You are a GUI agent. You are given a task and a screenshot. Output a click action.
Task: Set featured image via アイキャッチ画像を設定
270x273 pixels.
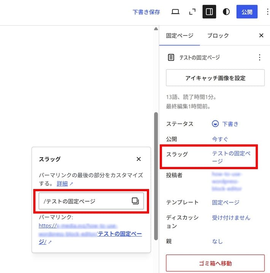[215, 78]
